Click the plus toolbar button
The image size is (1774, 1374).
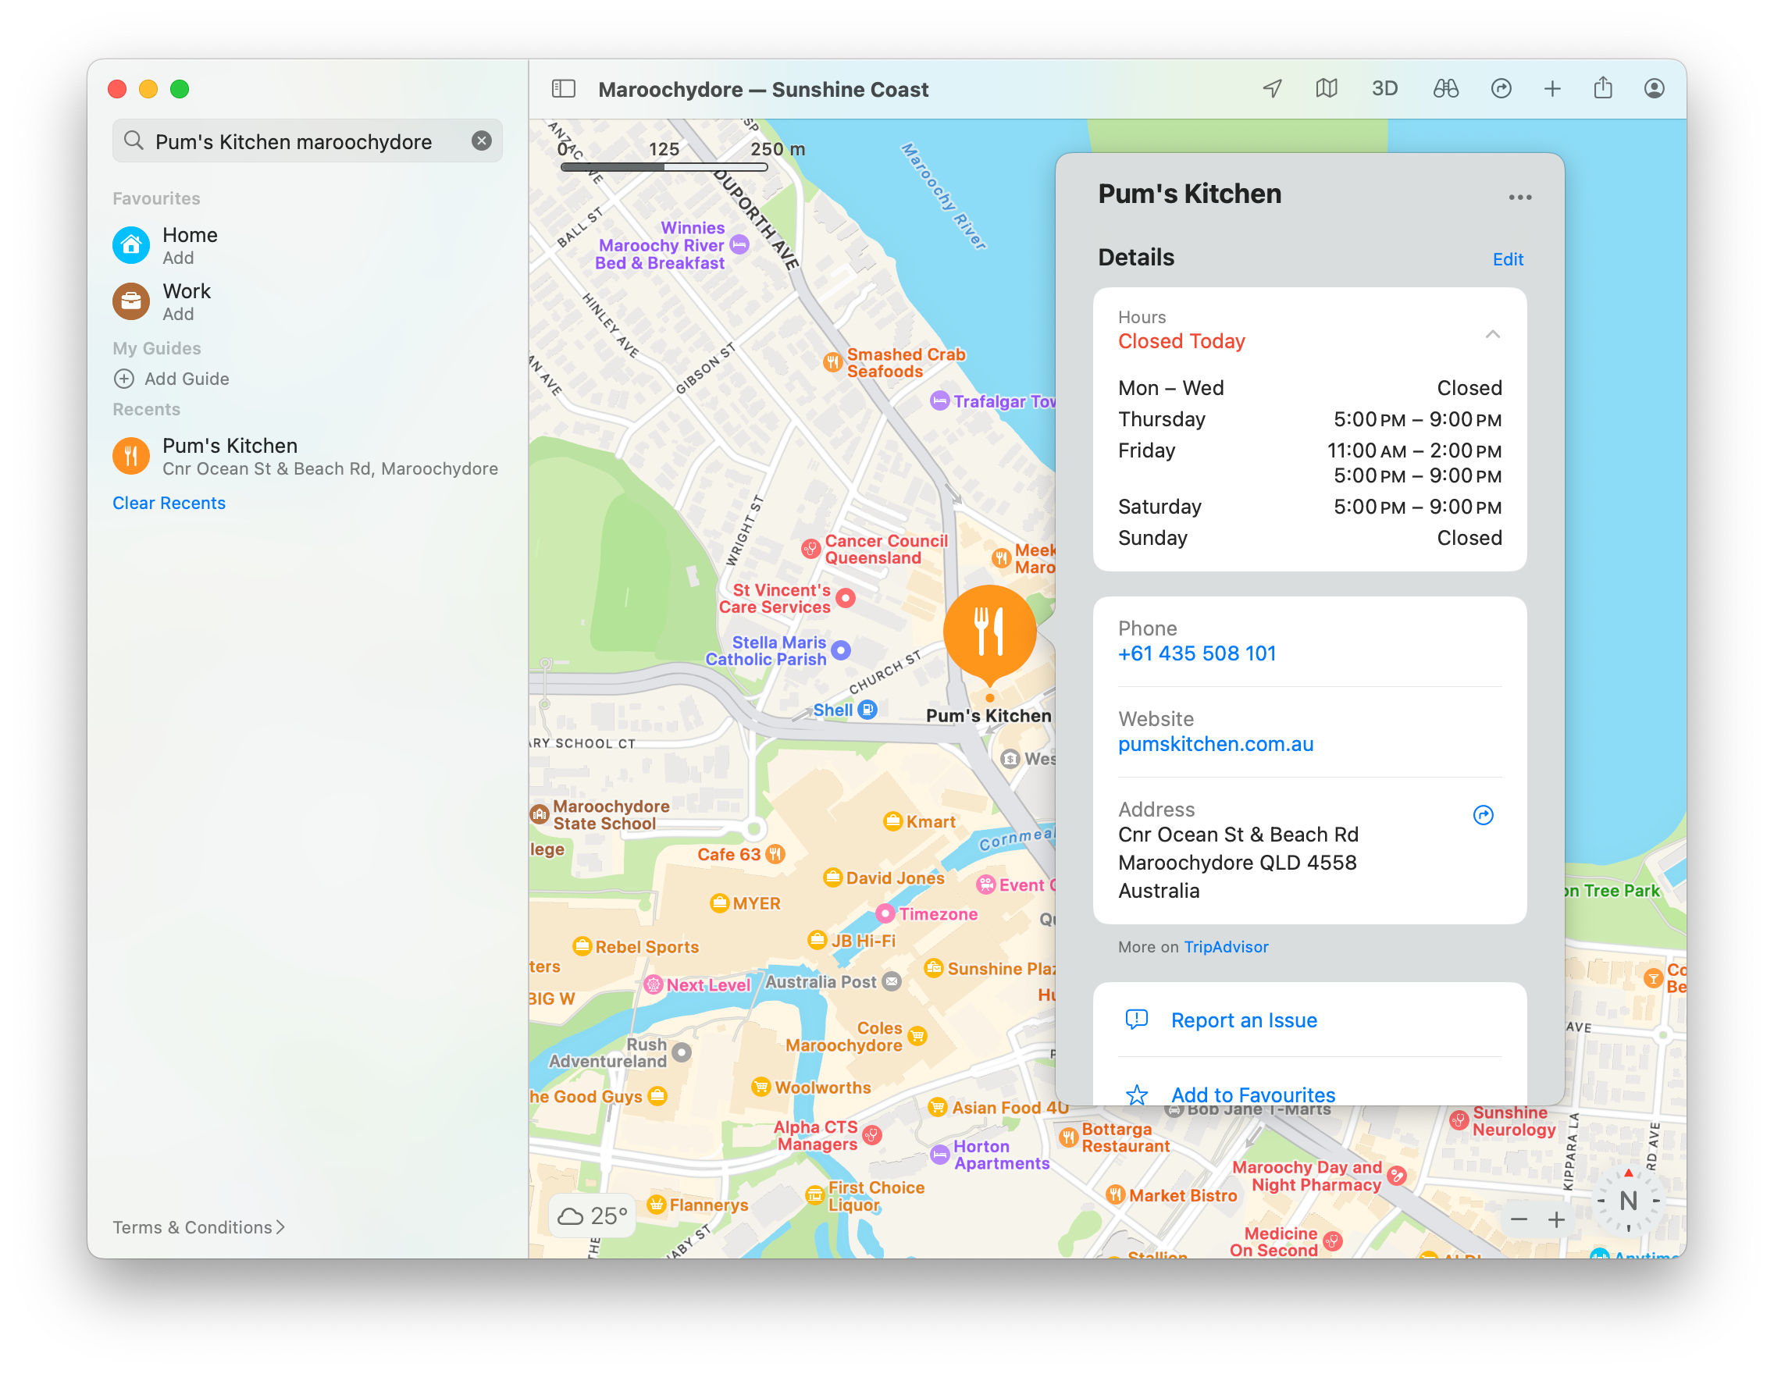pos(1551,88)
